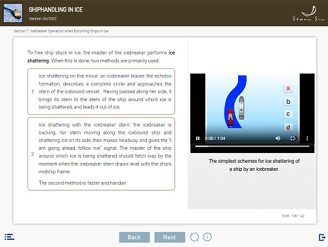This screenshot has width=328, height=247.
Task: Click the method 2 description box
Action: 101,154
